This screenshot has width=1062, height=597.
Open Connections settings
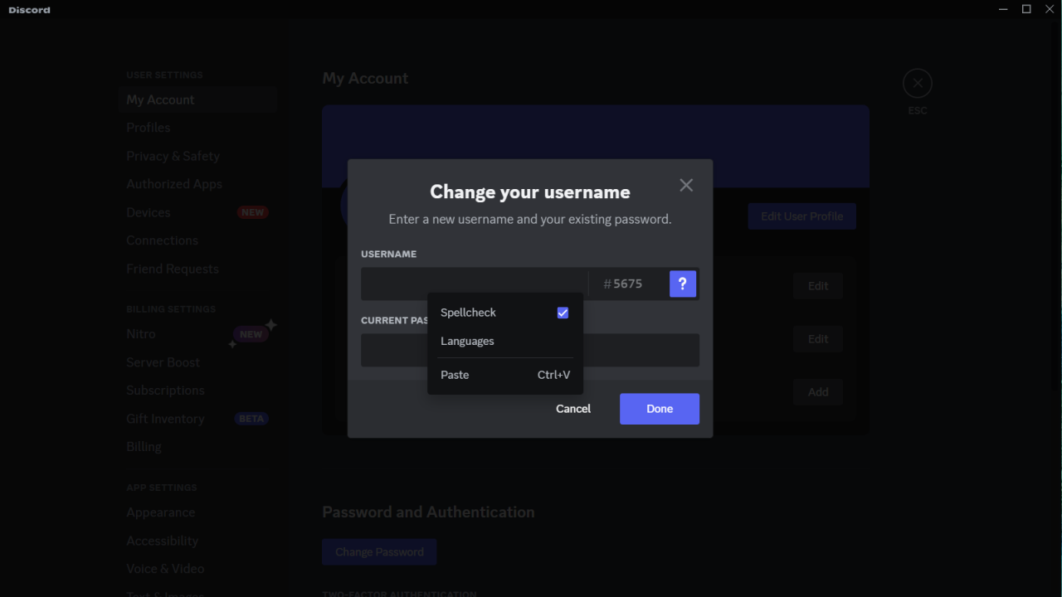coord(162,240)
